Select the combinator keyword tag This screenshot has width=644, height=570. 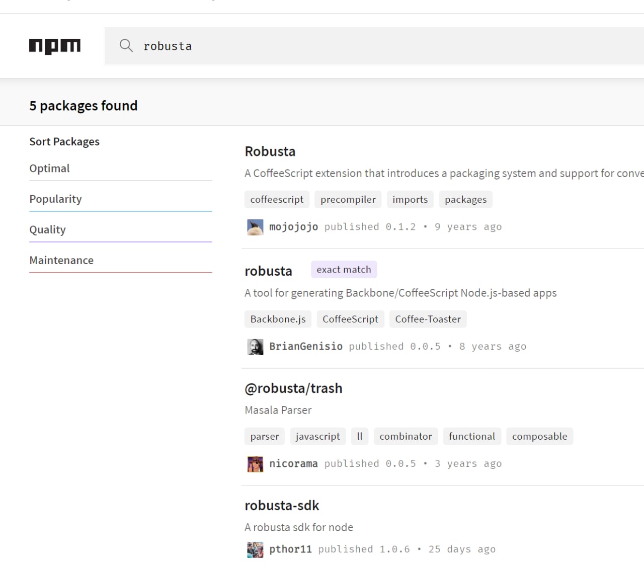pyautogui.click(x=406, y=437)
